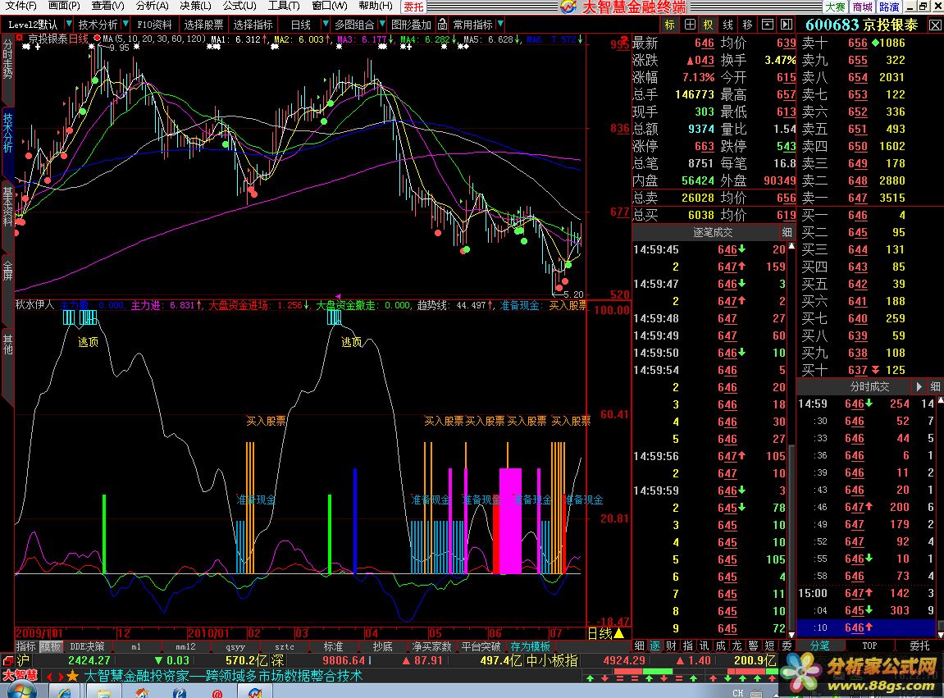The height and width of the screenshot is (698, 944).
Task: Click the side panel collapse arrow icon
Action: tap(787, 25)
